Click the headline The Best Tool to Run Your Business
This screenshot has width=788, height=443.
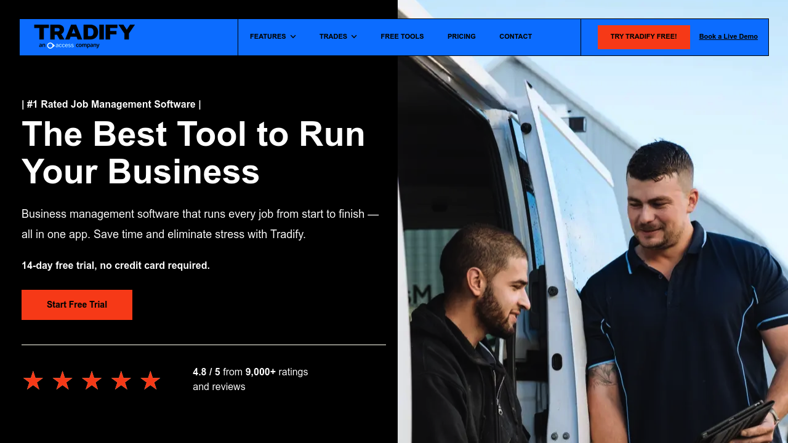[x=193, y=153]
